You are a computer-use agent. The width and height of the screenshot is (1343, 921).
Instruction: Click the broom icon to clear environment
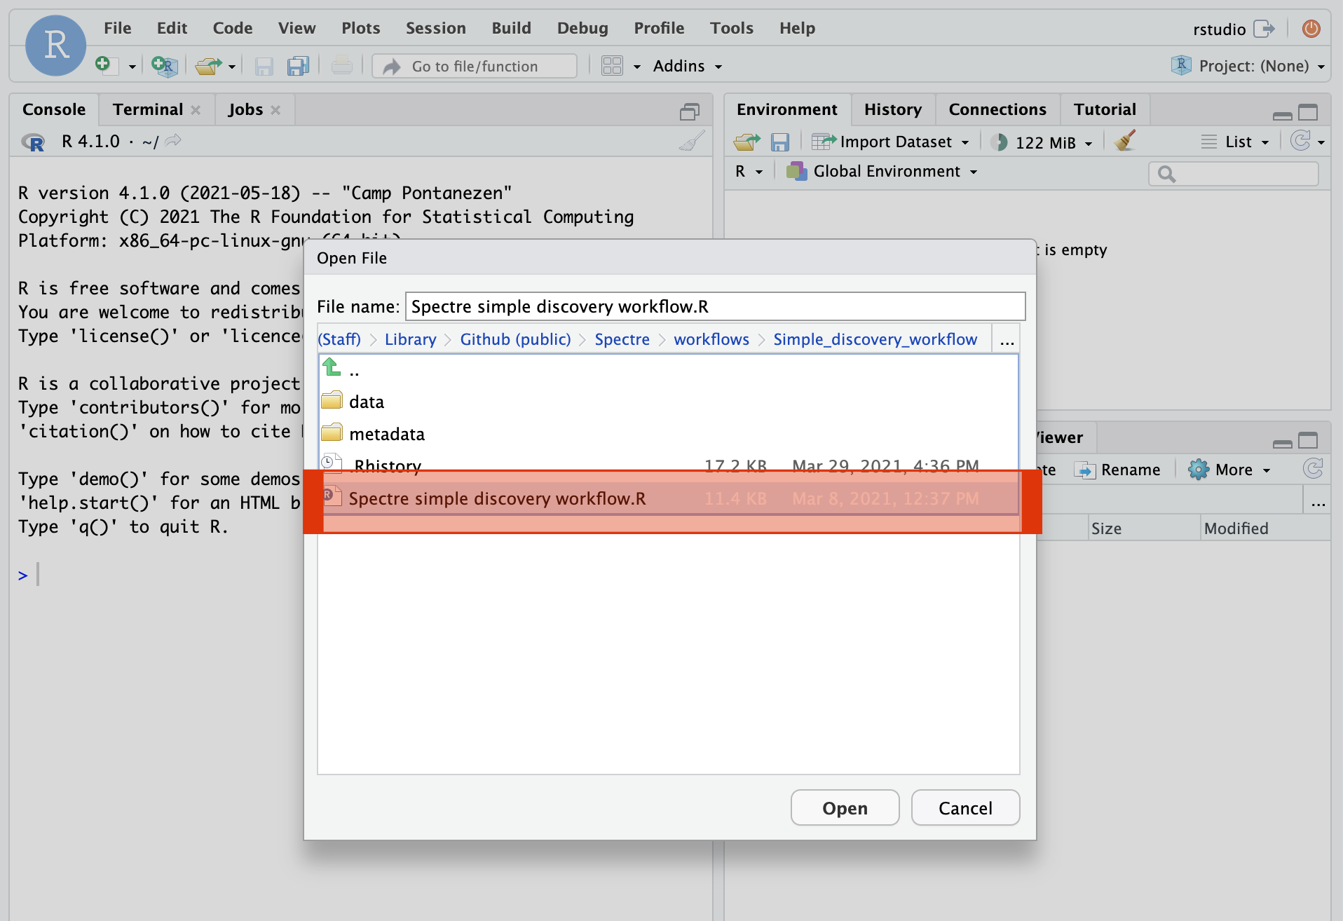coord(1125,142)
